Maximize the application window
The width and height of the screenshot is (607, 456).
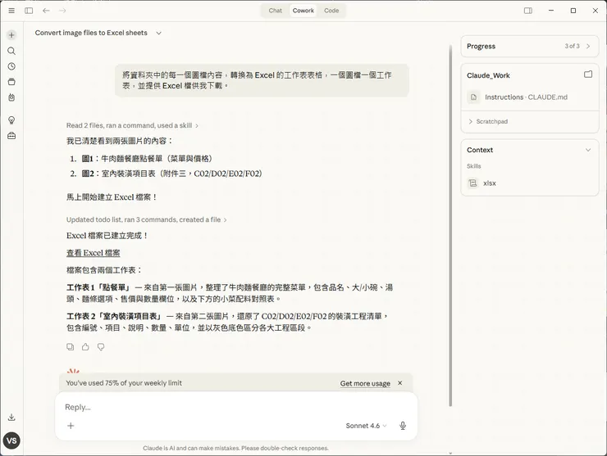(x=573, y=11)
